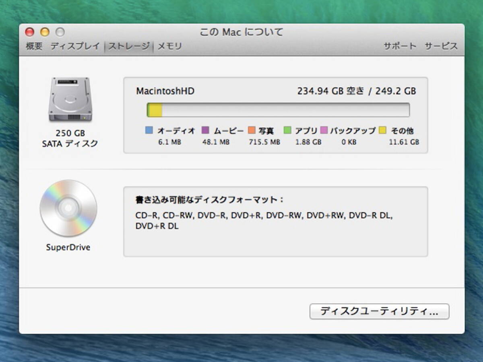Click the yellow その他 color swatch

point(382,130)
